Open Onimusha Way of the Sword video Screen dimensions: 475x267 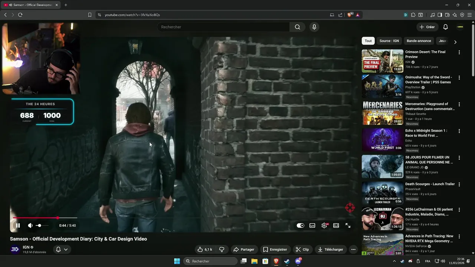[x=428, y=80]
